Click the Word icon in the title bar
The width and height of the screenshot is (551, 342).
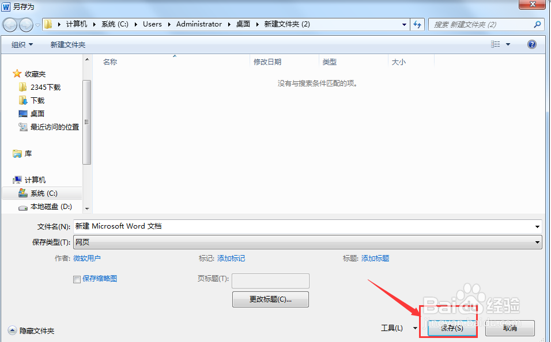click(6, 6)
